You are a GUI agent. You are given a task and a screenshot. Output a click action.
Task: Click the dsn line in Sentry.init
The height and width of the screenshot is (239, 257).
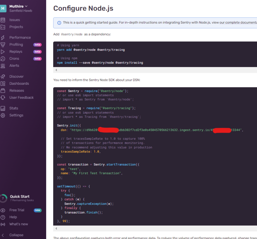coord(152,130)
